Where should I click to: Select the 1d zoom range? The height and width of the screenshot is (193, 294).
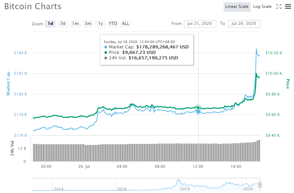click(50, 24)
